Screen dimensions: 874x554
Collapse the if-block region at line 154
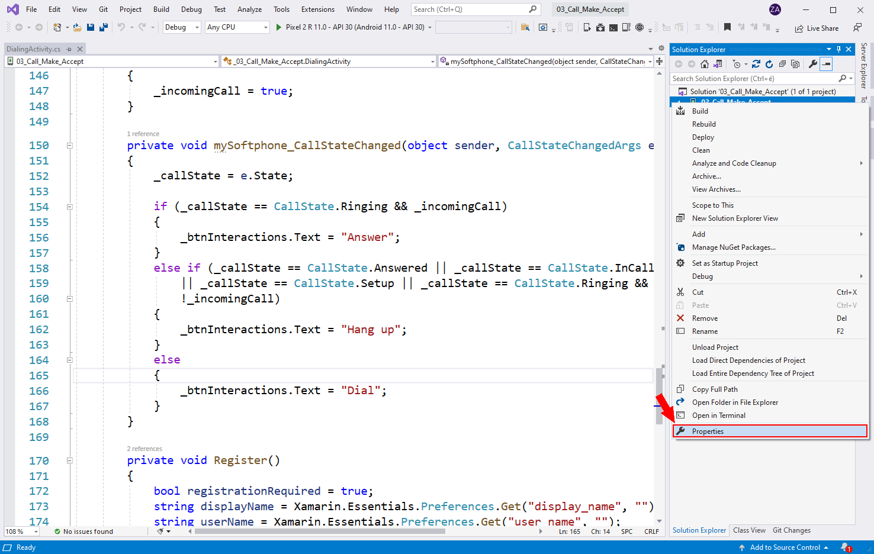69,206
